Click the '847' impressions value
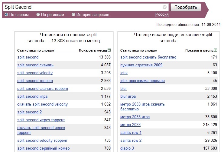Viewport: 224px width, 152px height. coord(107,120)
